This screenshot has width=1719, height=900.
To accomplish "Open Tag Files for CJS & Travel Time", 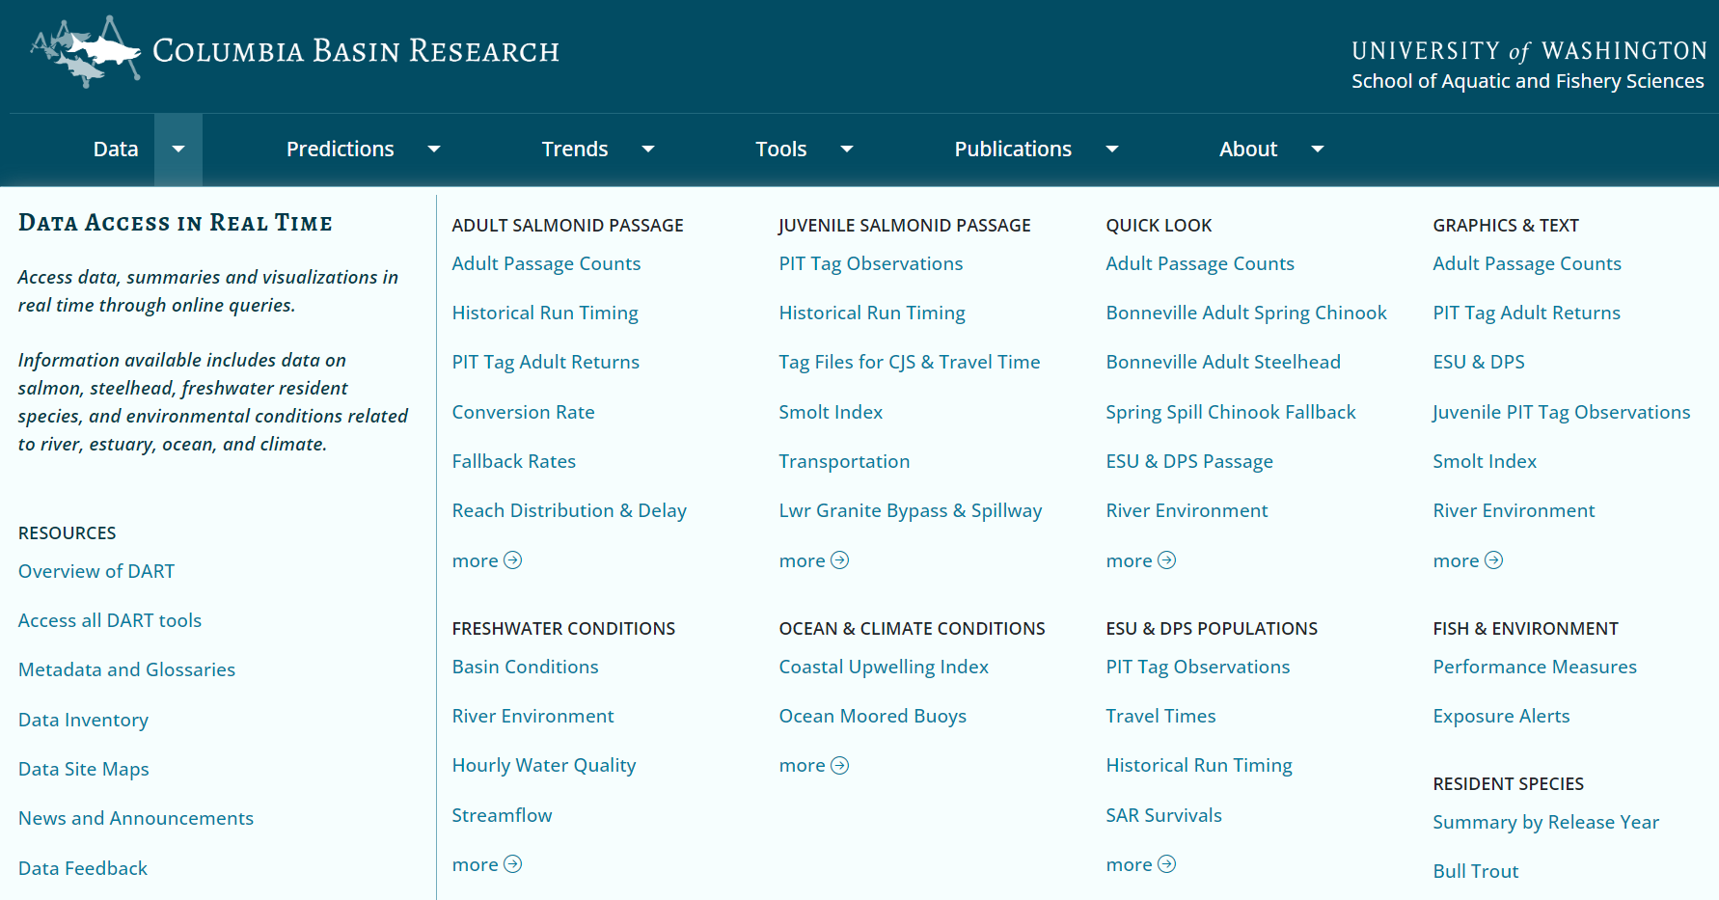I will click(910, 362).
